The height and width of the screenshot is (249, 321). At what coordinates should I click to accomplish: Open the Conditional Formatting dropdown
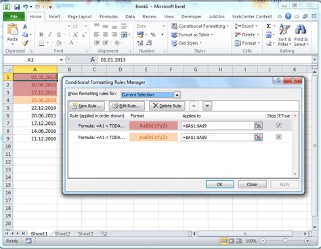(x=200, y=26)
